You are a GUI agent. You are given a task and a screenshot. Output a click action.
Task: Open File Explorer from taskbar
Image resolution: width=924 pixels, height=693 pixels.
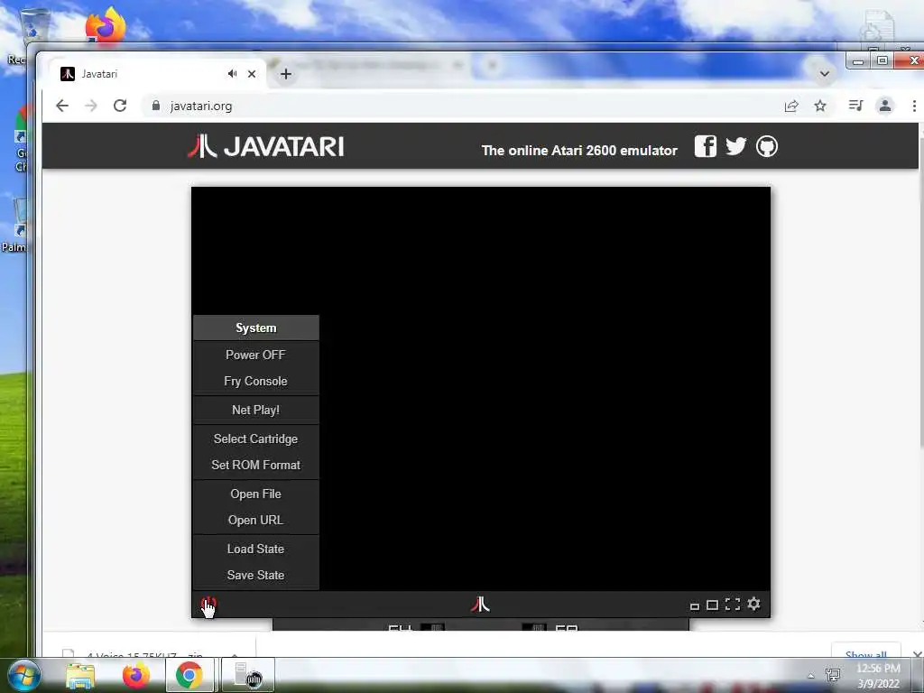pyautogui.click(x=80, y=675)
